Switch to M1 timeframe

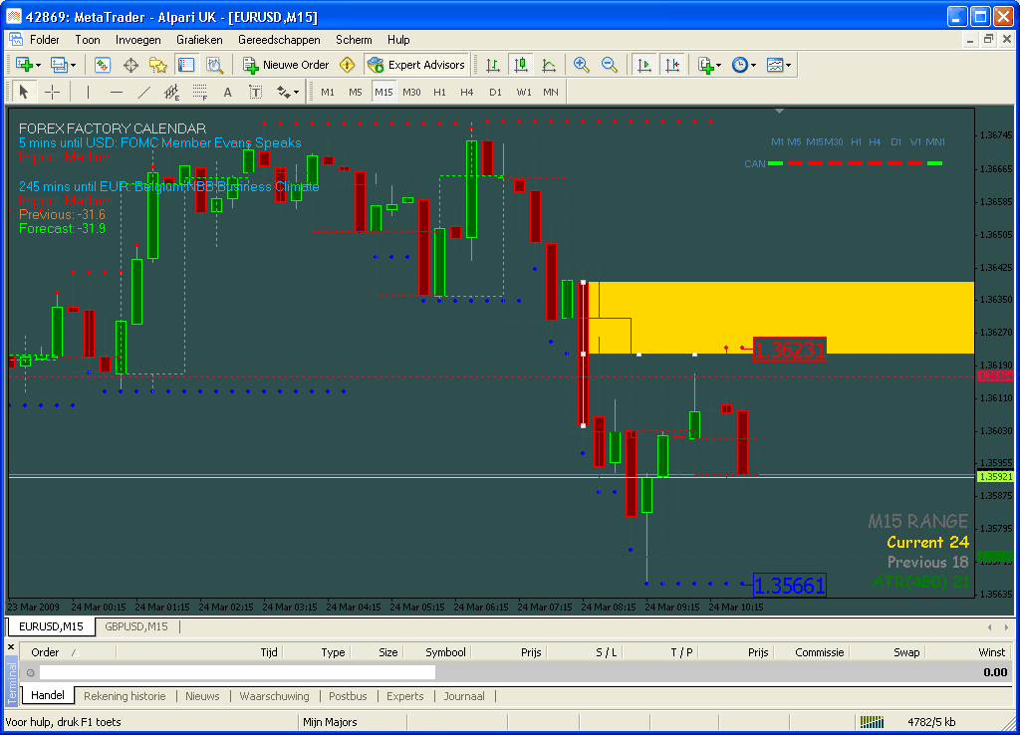coord(328,92)
